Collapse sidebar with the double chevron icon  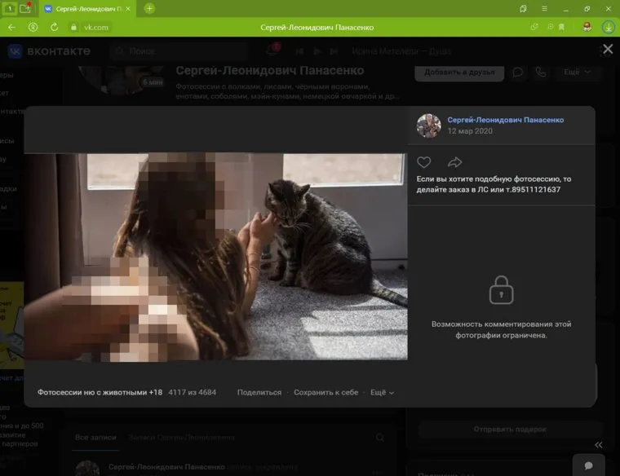point(599,444)
